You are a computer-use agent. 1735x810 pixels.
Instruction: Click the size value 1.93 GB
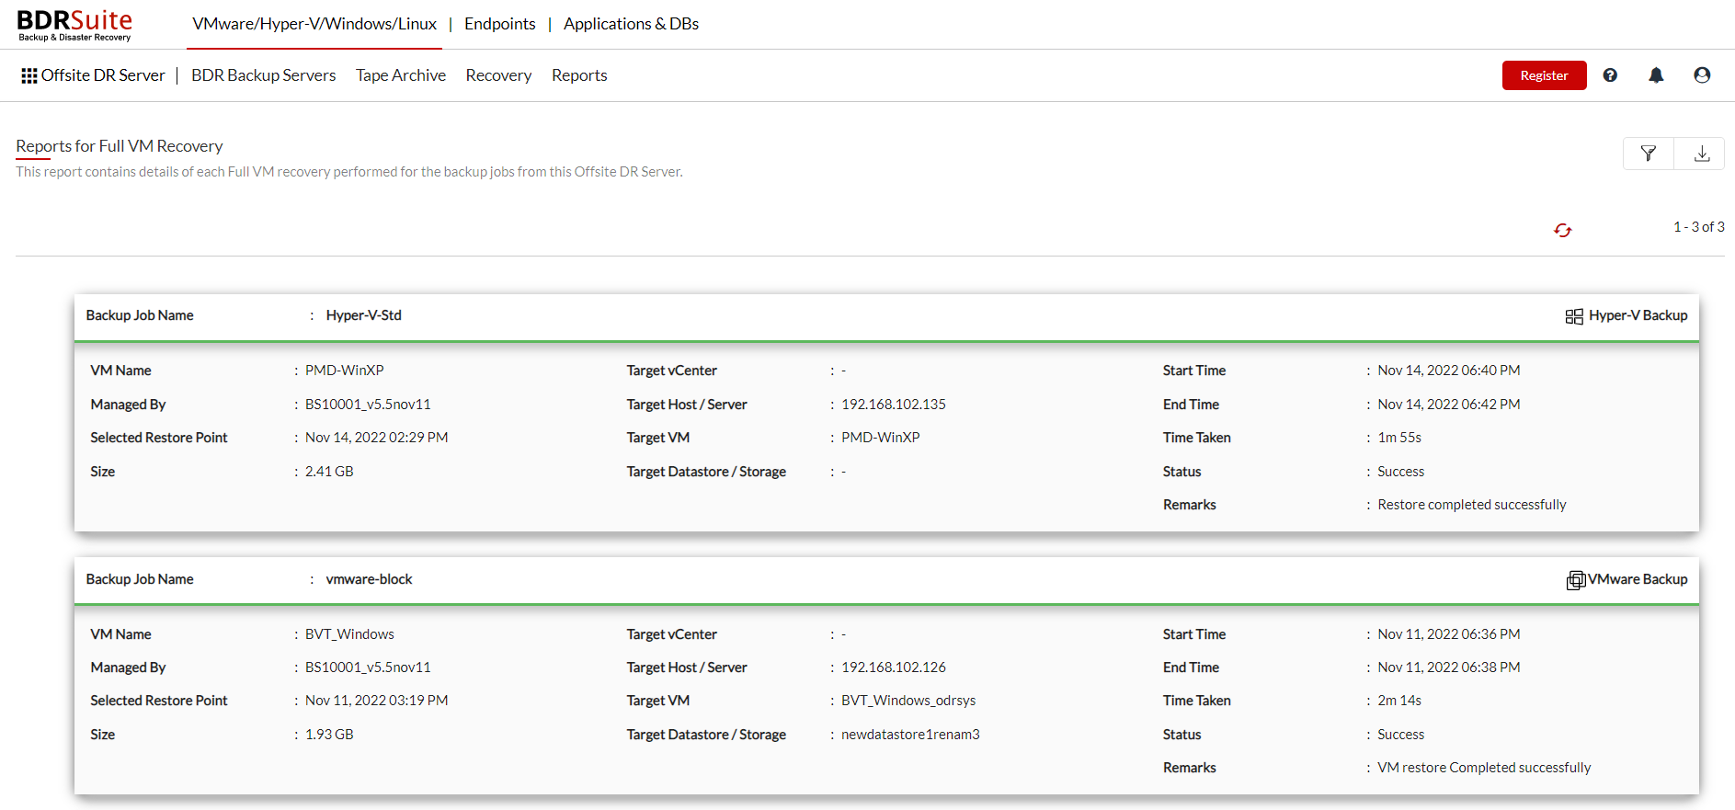point(329,735)
